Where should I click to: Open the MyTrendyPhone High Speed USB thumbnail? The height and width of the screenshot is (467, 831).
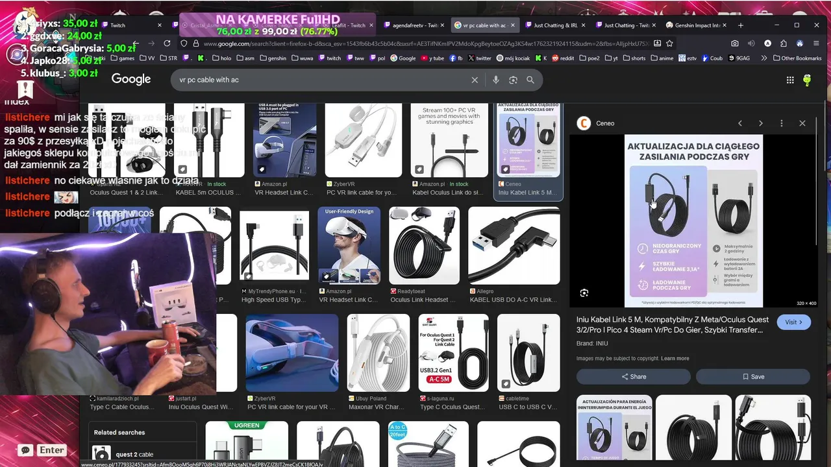[x=274, y=246]
